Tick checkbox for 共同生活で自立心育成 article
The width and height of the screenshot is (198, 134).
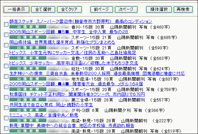coord(6,107)
